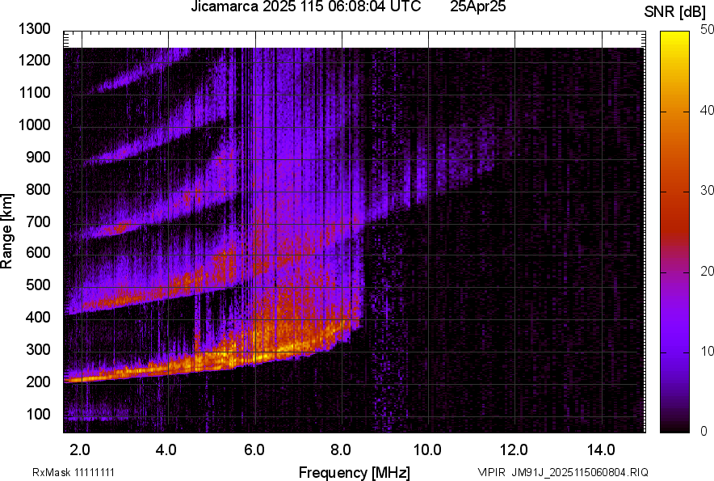This screenshot has height=481, width=714.
Task: Click the colorbar tick label '40'
Action: pyautogui.click(x=707, y=110)
